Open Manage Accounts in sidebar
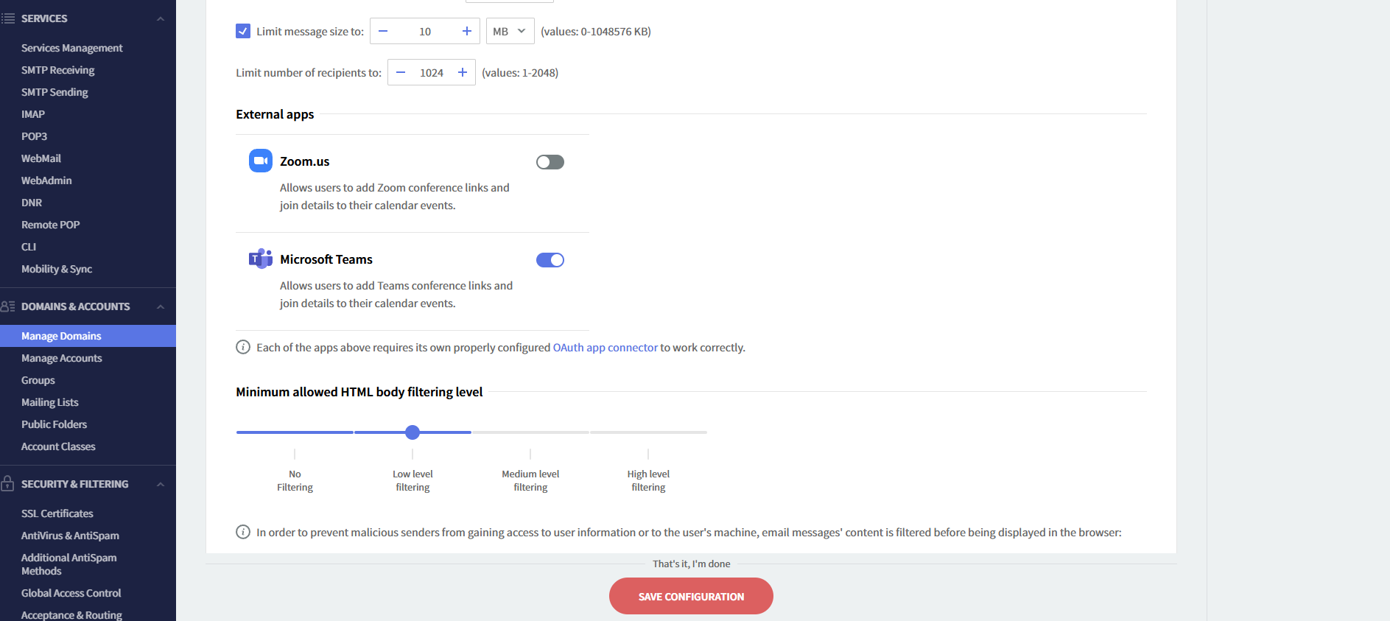This screenshot has height=621, width=1390. pyautogui.click(x=62, y=358)
